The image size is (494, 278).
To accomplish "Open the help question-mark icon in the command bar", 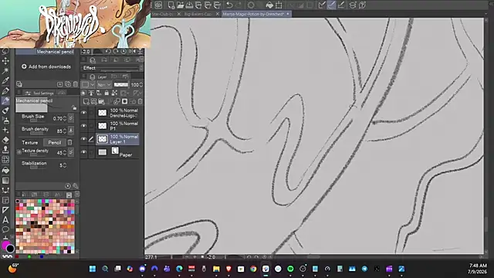I will click(362, 5).
